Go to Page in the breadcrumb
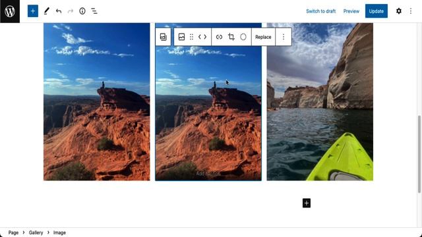 click(13, 232)
